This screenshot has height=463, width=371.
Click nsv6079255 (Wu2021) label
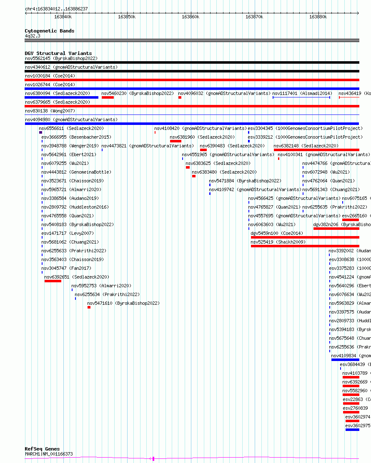[x=65, y=163]
